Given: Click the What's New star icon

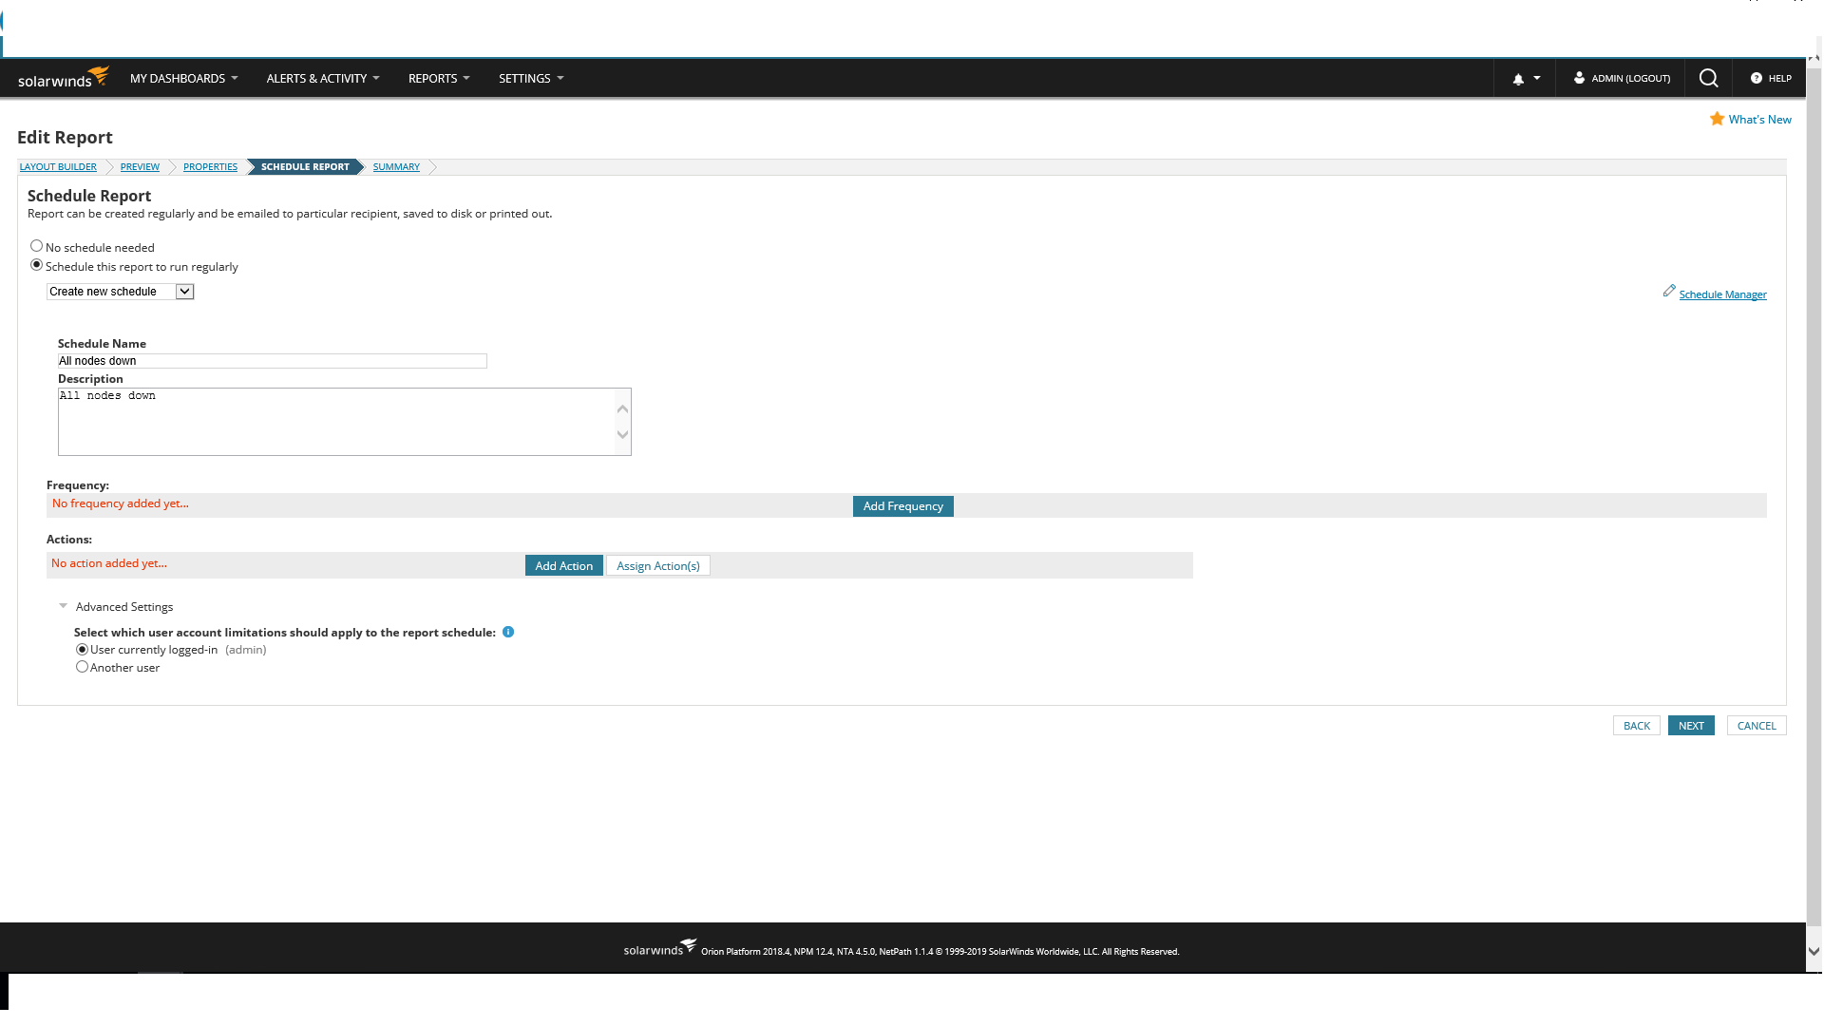Looking at the screenshot, I should [1717, 119].
